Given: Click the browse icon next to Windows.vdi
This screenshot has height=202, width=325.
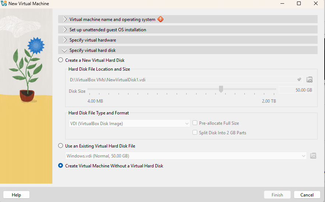Looking at the screenshot, I should (313, 156).
